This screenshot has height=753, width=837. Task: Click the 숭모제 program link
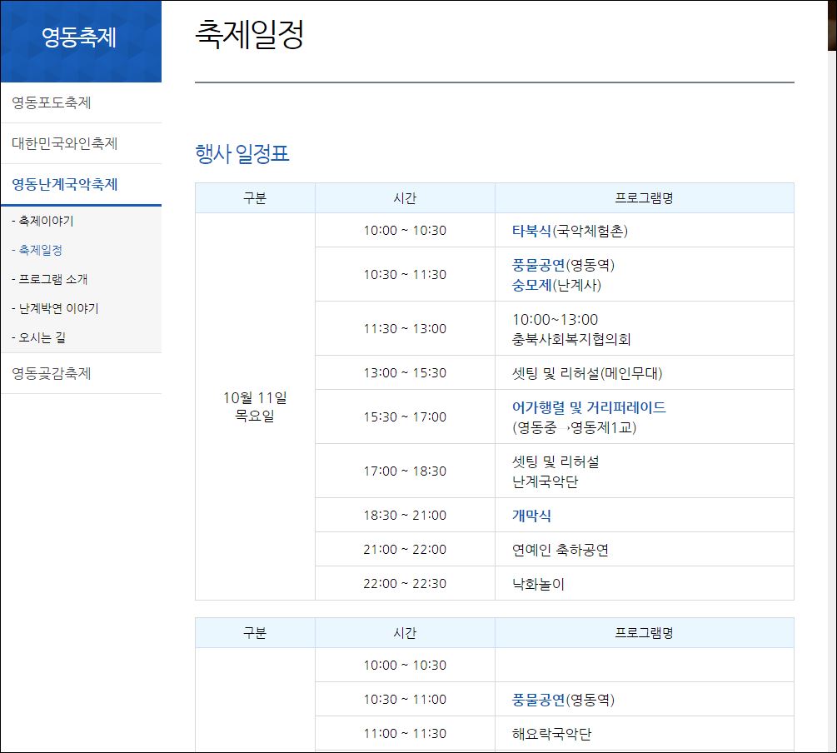click(531, 285)
